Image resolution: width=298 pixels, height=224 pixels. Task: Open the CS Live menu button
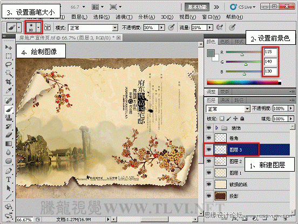(242, 7)
